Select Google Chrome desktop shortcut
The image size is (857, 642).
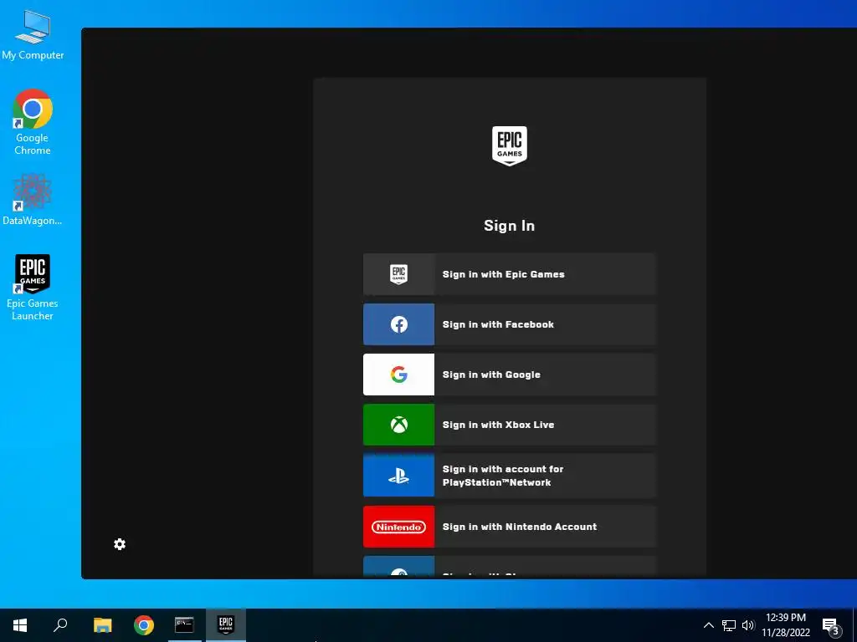coord(33,122)
